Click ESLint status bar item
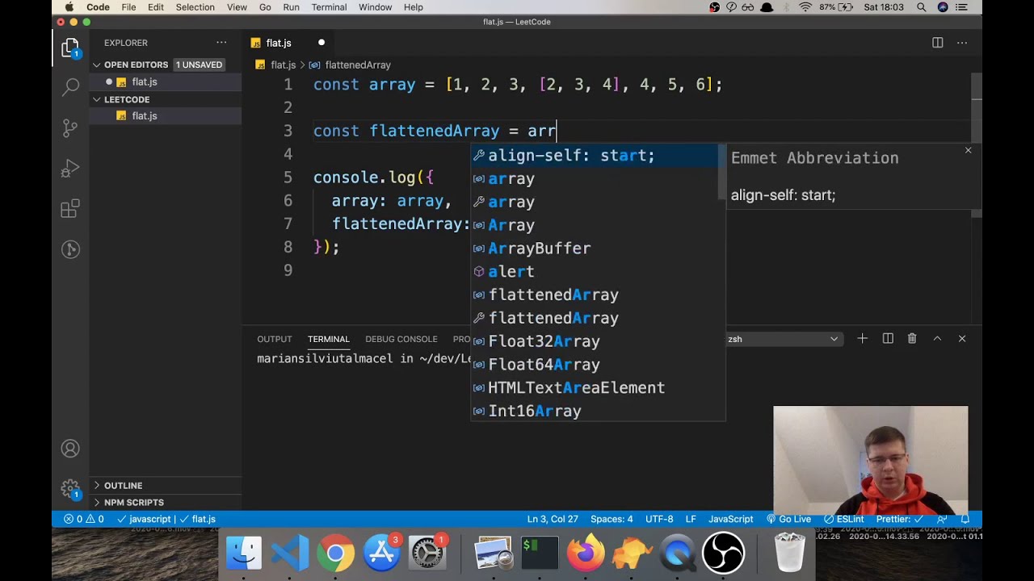 (x=844, y=519)
